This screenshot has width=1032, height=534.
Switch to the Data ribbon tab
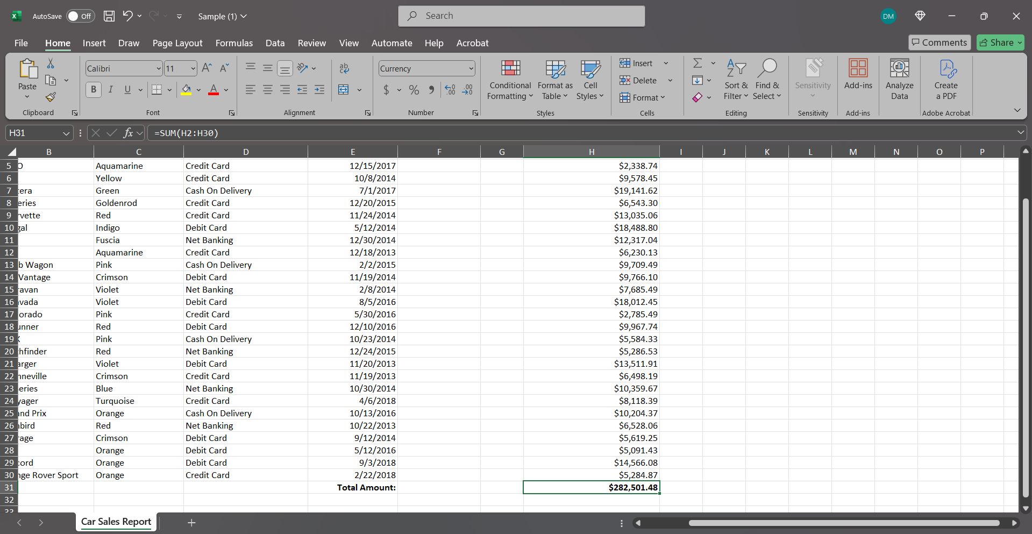coord(275,43)
